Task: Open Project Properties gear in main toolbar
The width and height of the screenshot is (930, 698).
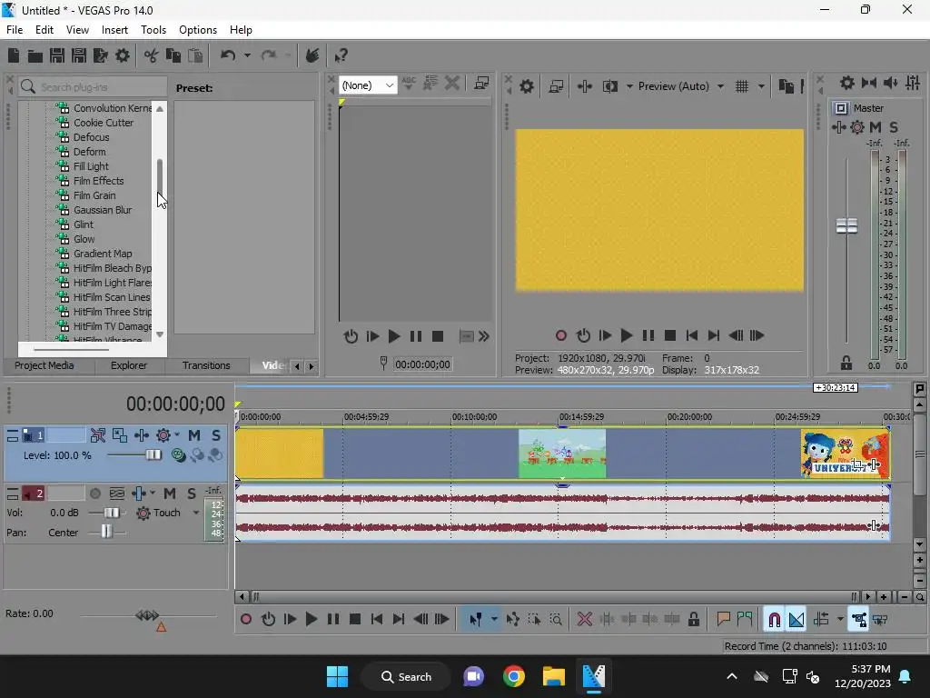Action: (123, 55)
